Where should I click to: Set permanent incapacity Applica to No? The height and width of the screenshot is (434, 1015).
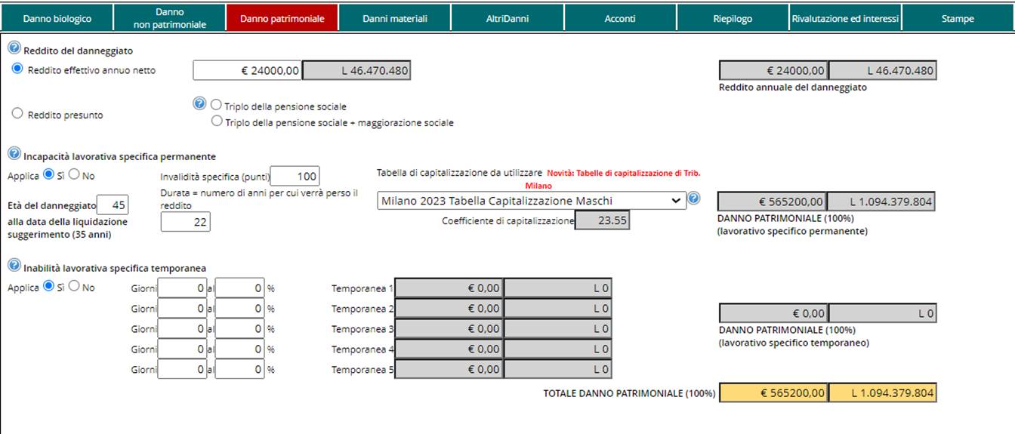(74, 174)
